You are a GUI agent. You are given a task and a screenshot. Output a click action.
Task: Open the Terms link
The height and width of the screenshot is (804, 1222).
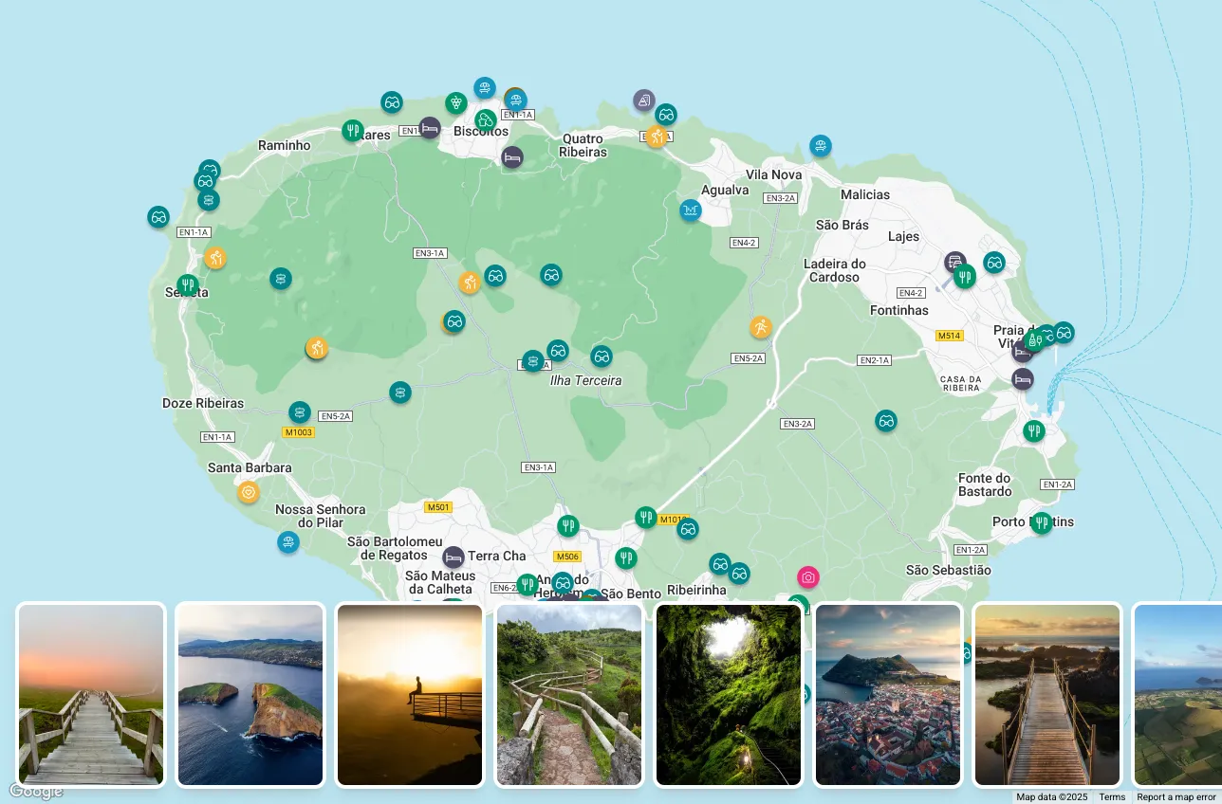(x=1112, y=797)
